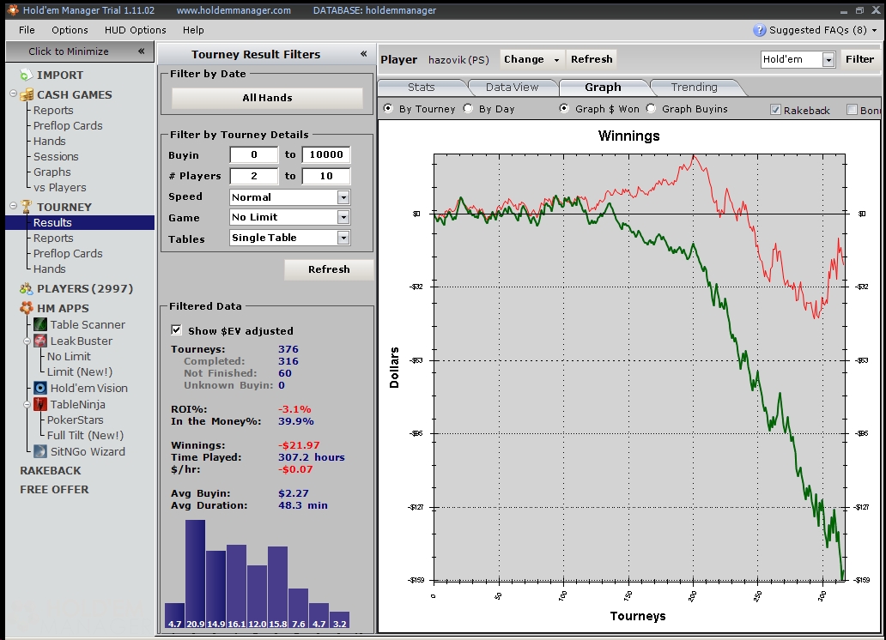Image resolution: width=886 pixels, height=640 pixels.
Task: Select the By Day radio button
Action: [468, 109]
